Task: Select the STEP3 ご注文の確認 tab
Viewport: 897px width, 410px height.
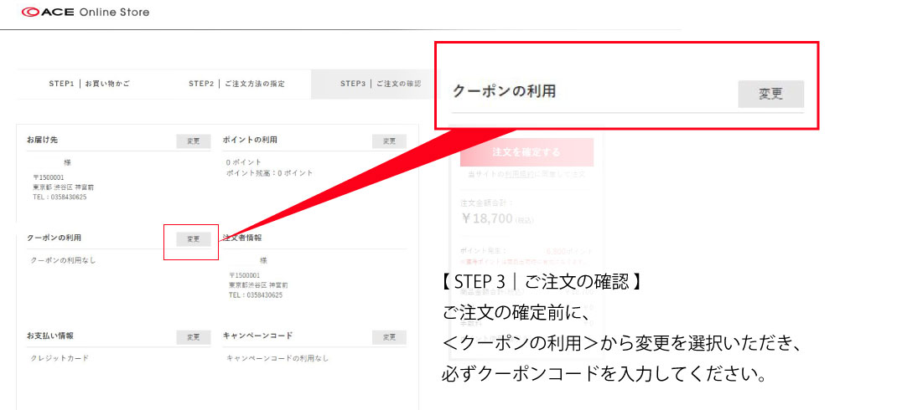Action: click(x=380, y=84)
